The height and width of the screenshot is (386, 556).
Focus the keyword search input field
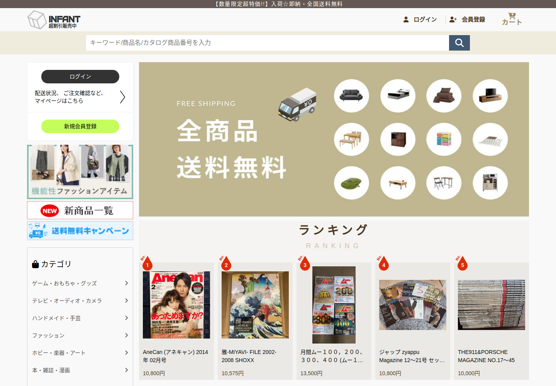(x=268, y=43)
